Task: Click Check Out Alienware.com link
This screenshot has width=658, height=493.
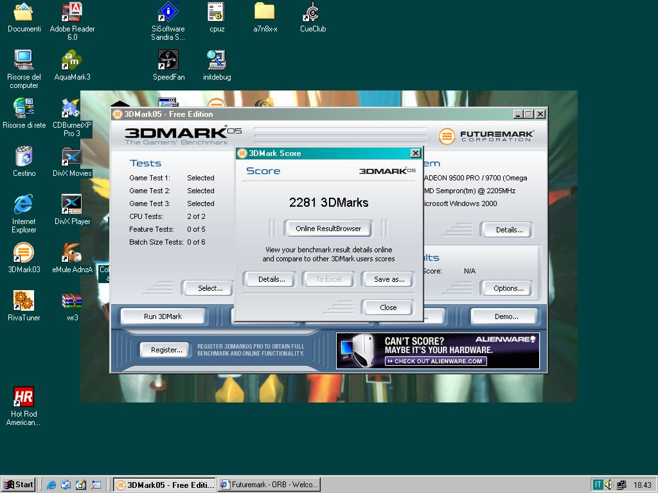Action: [x=436, y=361]
